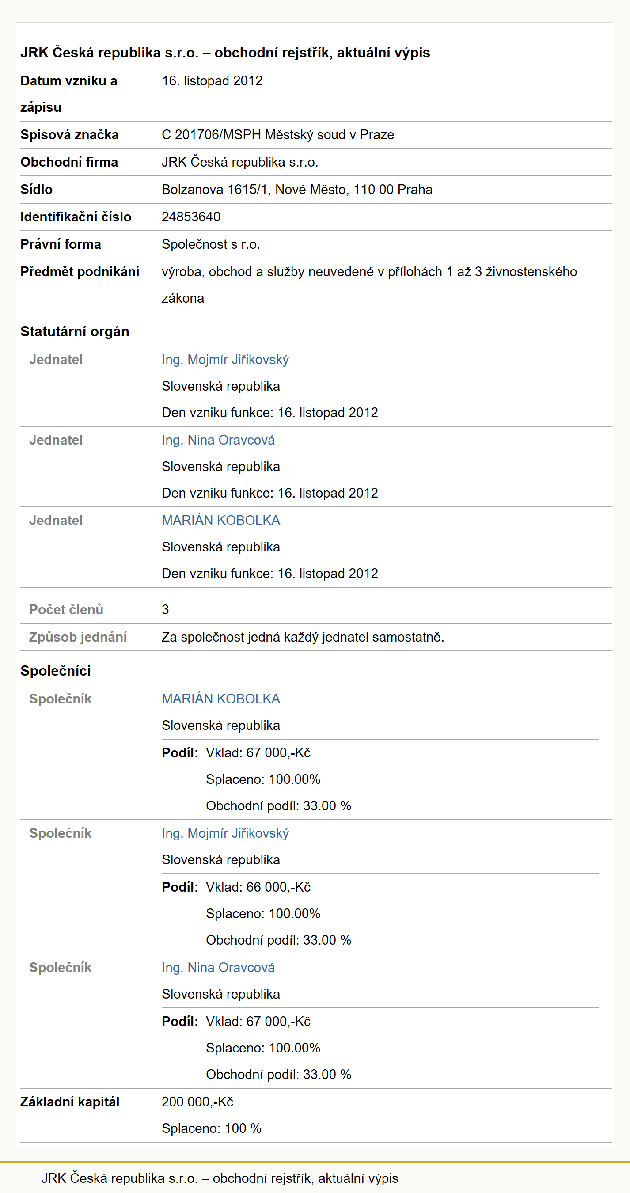
Task: Click the Statutární orgán section heading
Action: tap(75, 331)
